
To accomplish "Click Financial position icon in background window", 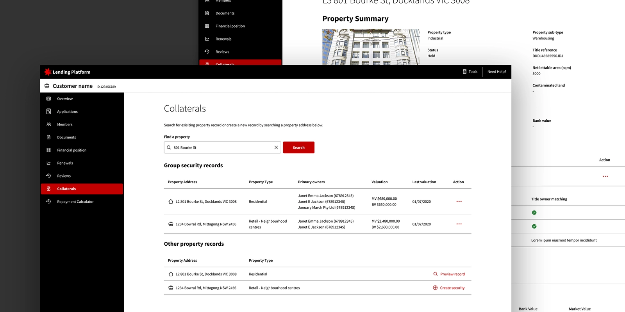I will (x=207, y=26).
